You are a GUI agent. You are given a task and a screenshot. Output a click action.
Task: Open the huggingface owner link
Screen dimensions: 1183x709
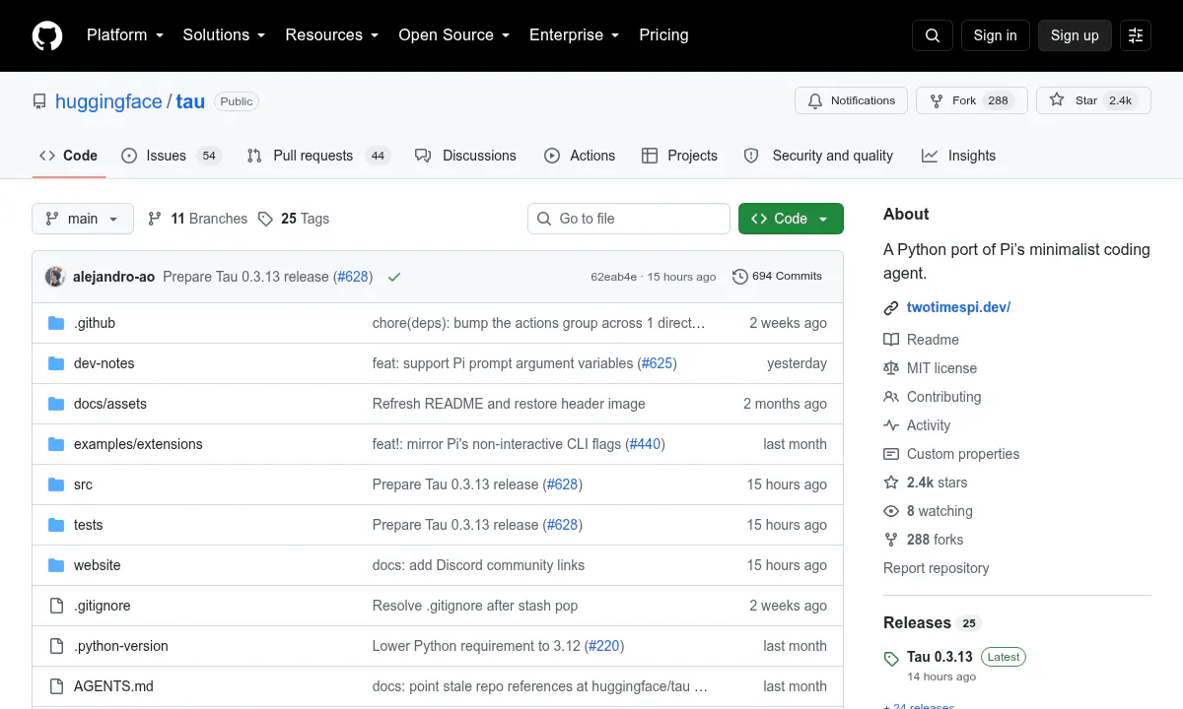click(x=108, y=101)
